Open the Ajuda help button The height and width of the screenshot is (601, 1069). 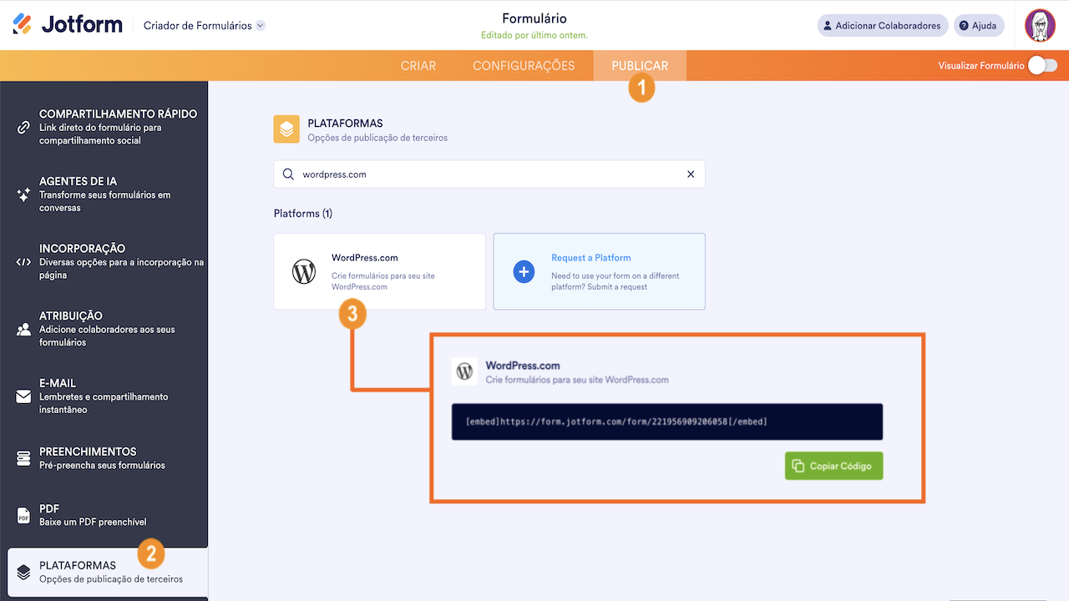point(979,26)
